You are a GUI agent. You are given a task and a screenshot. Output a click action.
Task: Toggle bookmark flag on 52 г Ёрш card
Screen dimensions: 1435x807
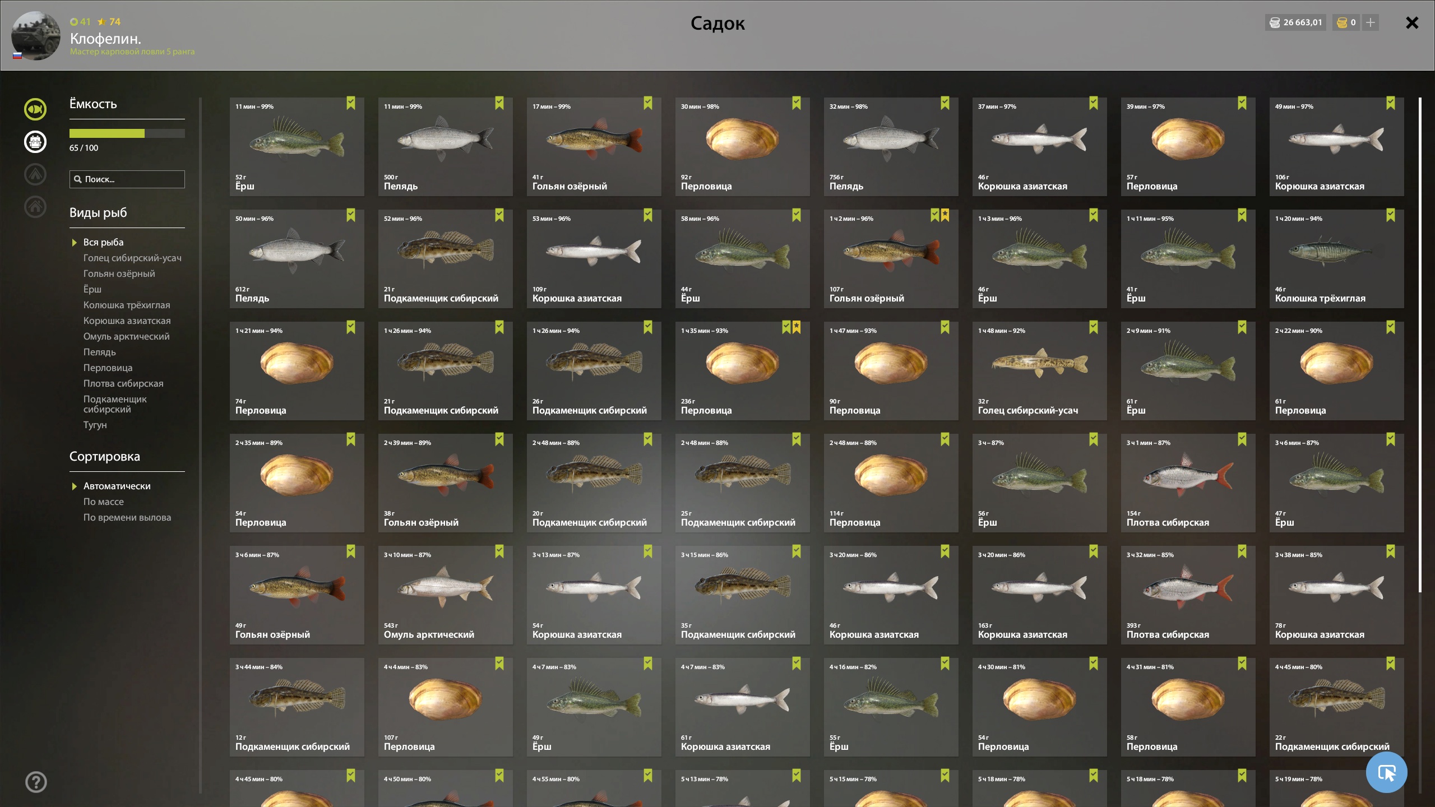tap(351, 103)
